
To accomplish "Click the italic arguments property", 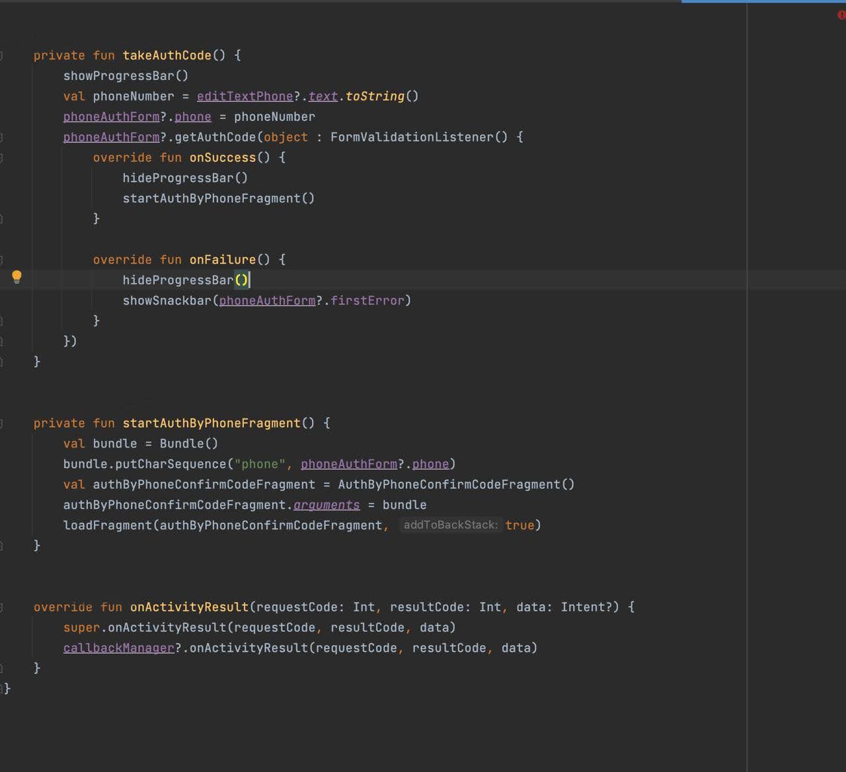I will pyautogui.click(x=327, y=504).
